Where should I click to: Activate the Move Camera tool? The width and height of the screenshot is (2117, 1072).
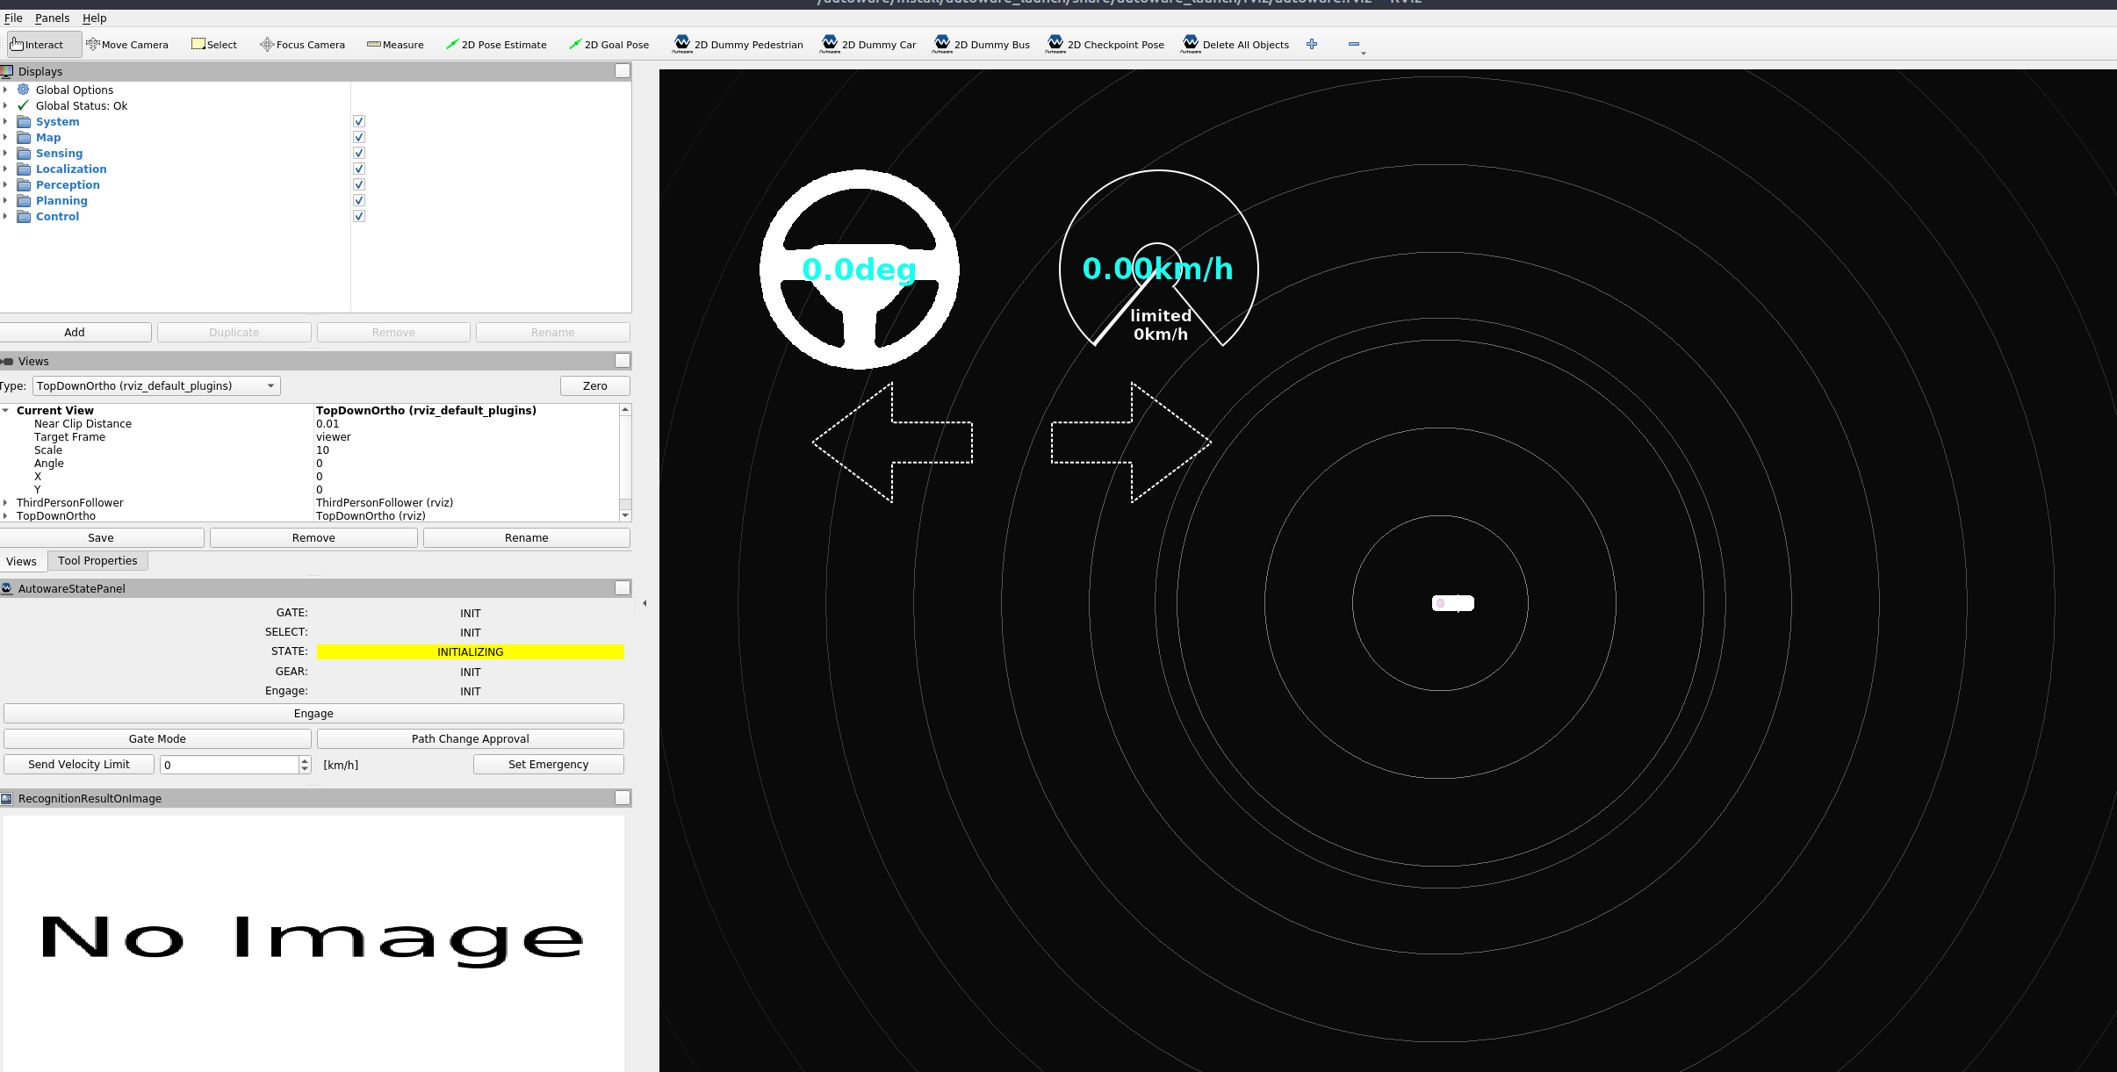[x=127, y=44]
